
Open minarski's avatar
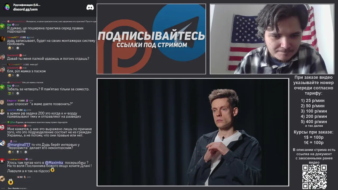point(2,112)
